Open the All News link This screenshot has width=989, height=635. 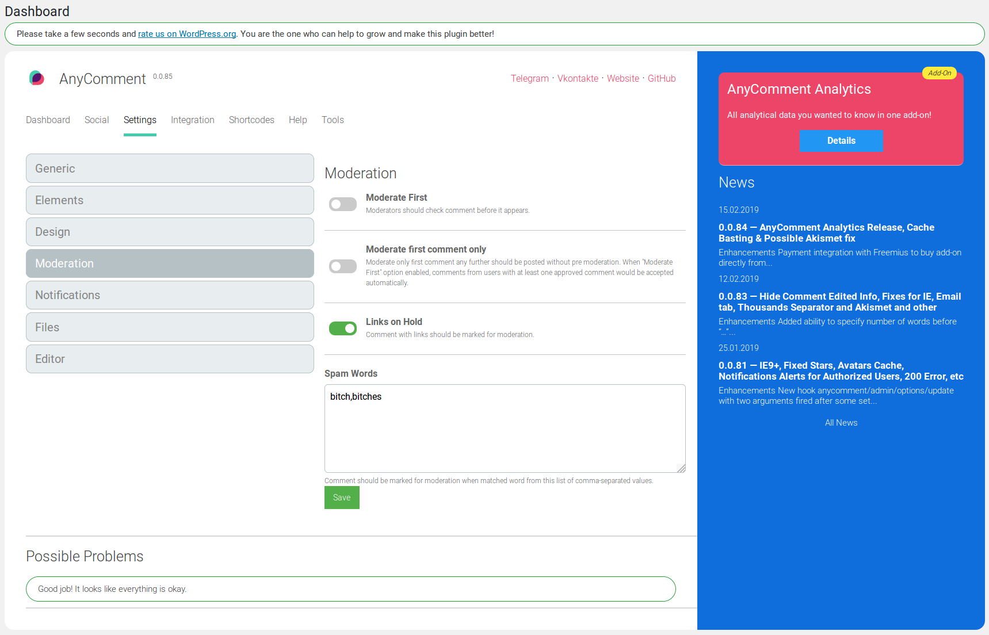pyautogui.click(x=841, y=423)
